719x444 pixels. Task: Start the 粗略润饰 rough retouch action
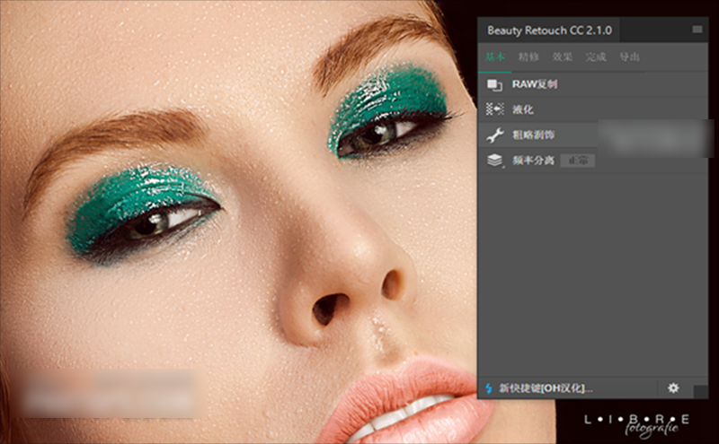[536, 135]
